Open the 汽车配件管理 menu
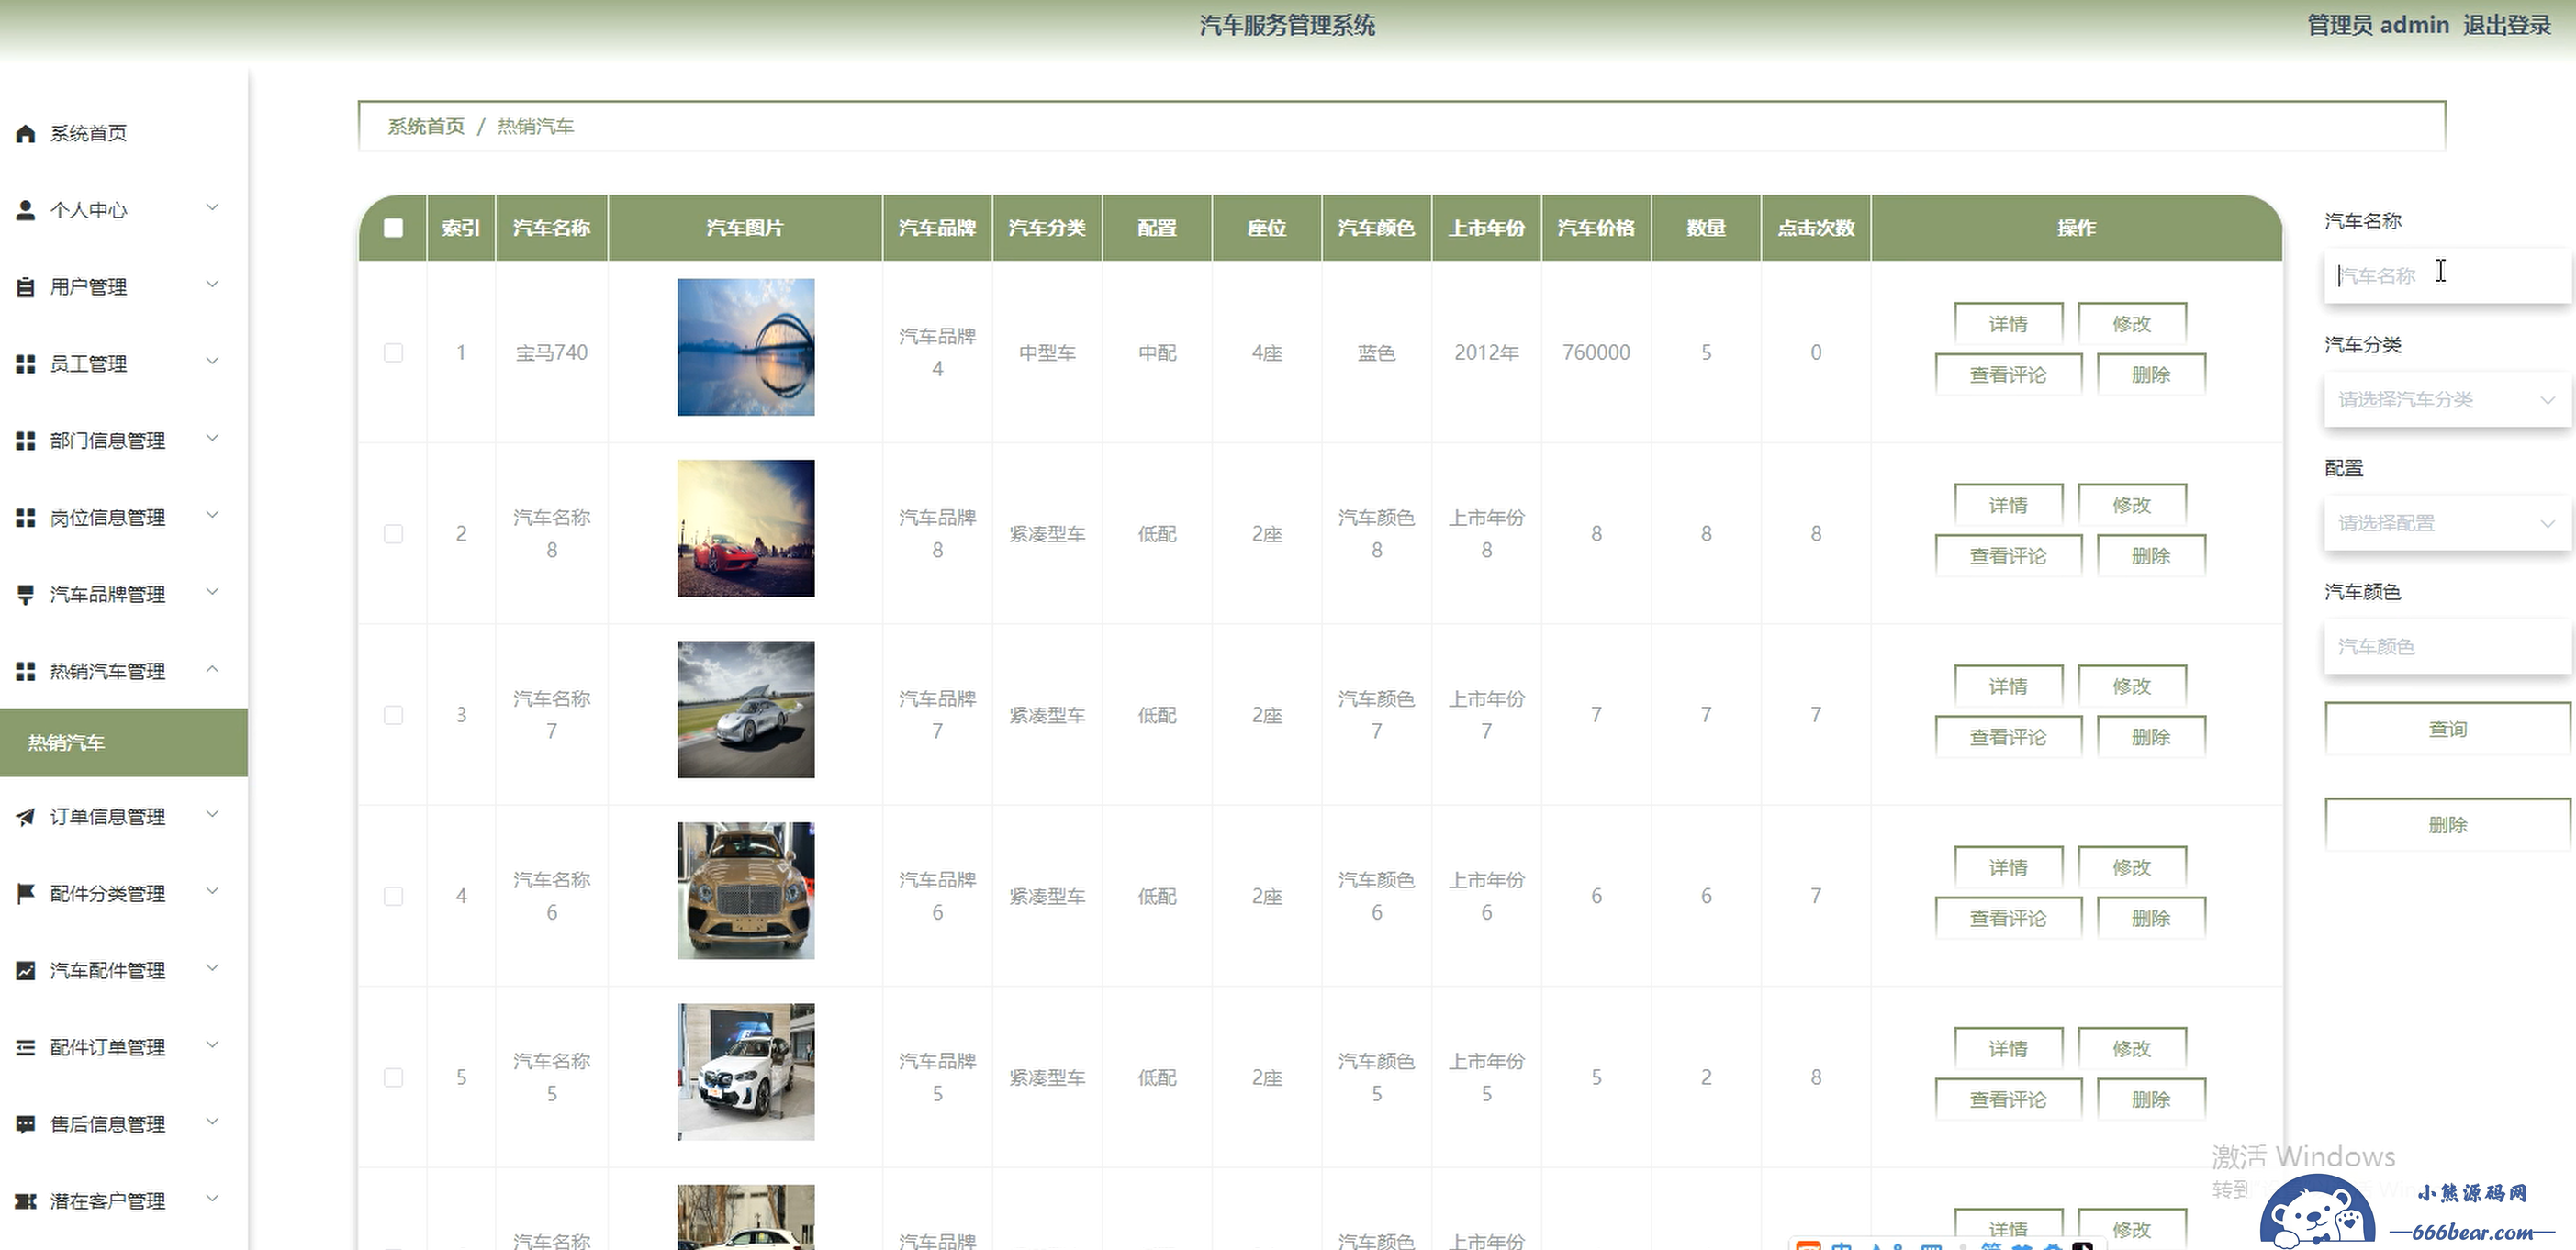The height and width of the screenshot is (1250, 2576). click(x=124, y=971)
